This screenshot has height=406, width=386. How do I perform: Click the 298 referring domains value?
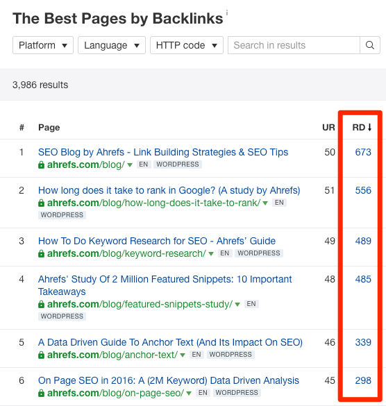(363, 380)
